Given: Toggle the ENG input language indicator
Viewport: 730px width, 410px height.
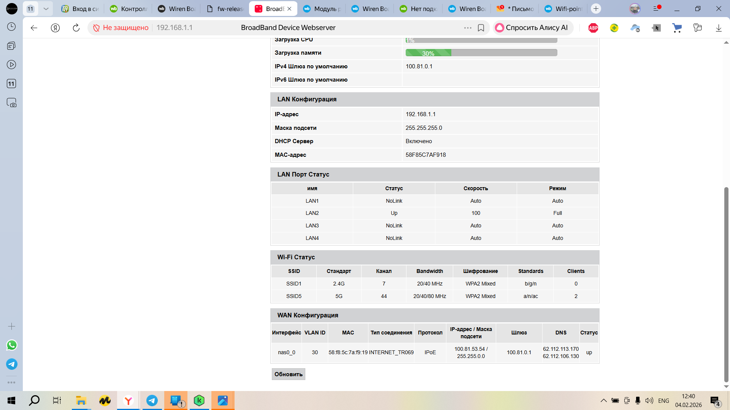Looking at the screenshot, I should click(663, 401).
